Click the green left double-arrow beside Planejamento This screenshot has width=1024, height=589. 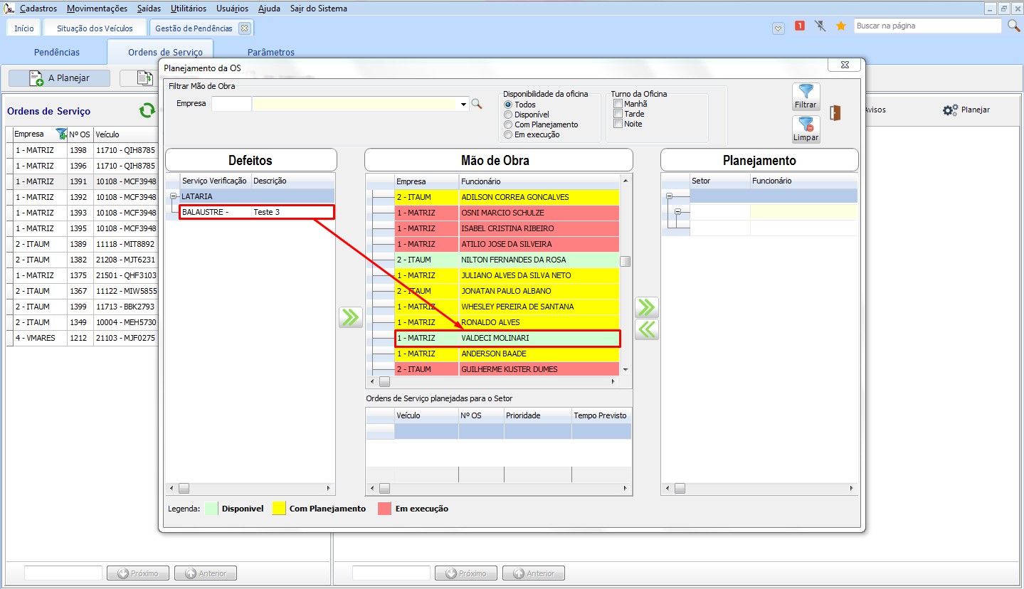tap(646, 329)
